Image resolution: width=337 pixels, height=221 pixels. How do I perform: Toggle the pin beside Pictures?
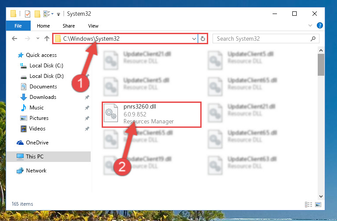(87, 118)
